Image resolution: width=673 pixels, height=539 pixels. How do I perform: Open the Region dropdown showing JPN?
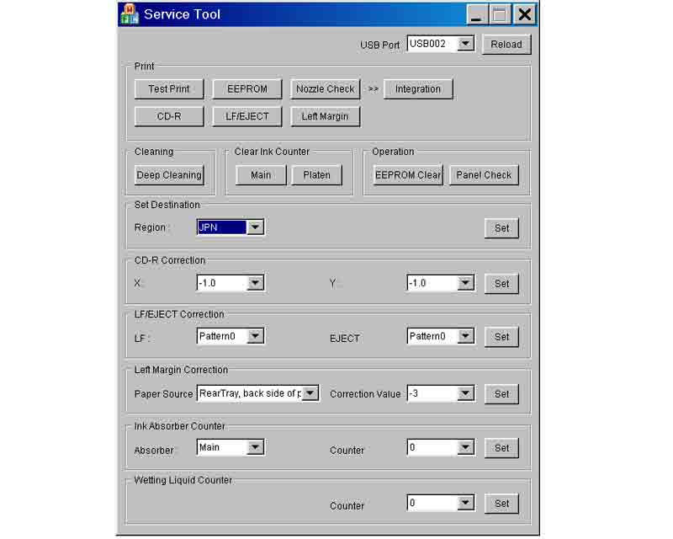pos(230,227)
